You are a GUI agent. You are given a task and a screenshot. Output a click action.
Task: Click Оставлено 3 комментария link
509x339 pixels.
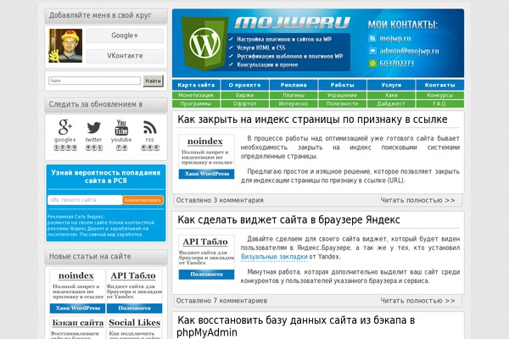click(x=220, y=201)
